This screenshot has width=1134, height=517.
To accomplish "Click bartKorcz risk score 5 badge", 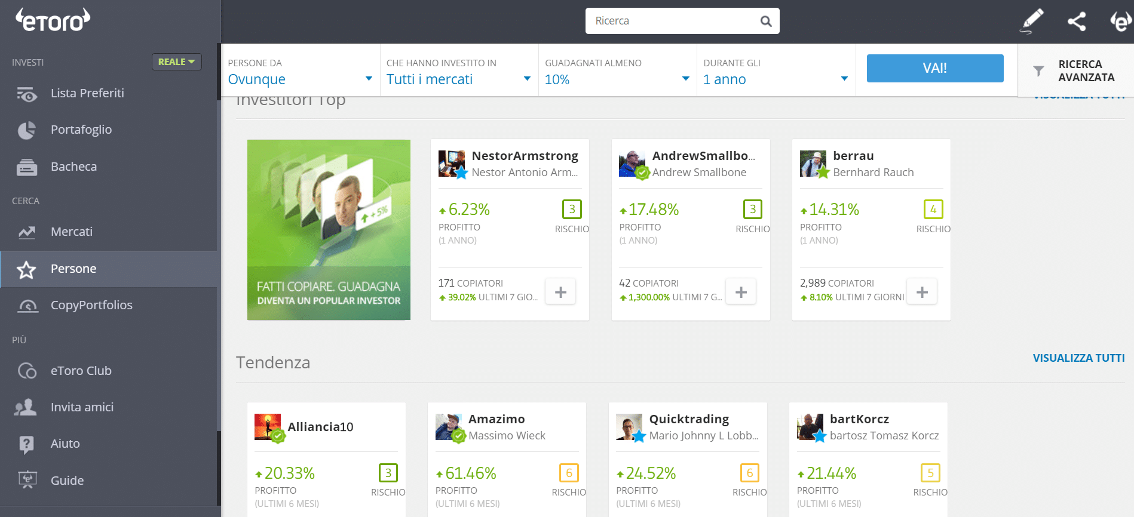I will point(930,473).
